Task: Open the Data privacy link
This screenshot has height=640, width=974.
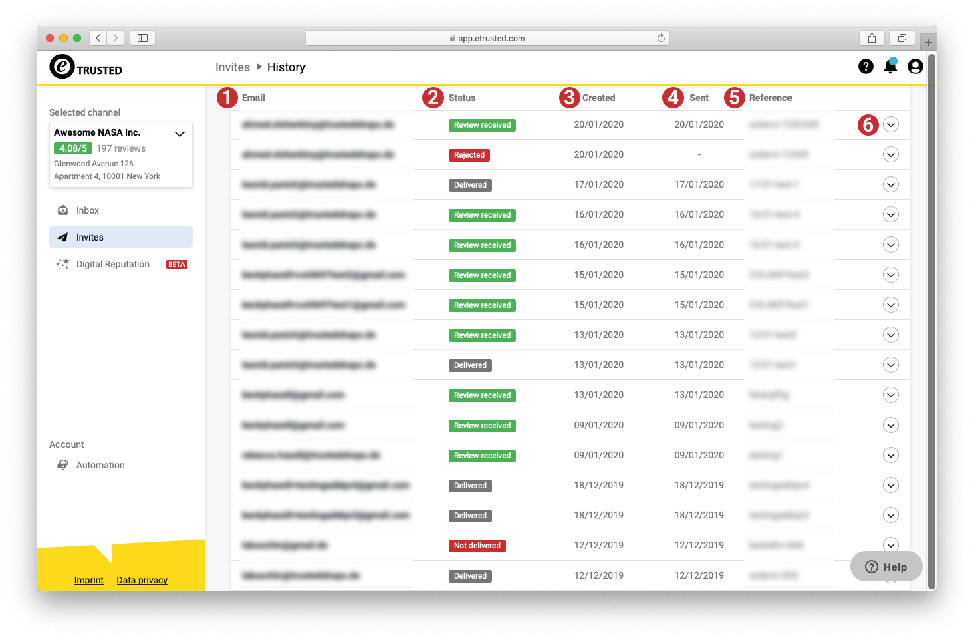Action: (x=142, y=580)
